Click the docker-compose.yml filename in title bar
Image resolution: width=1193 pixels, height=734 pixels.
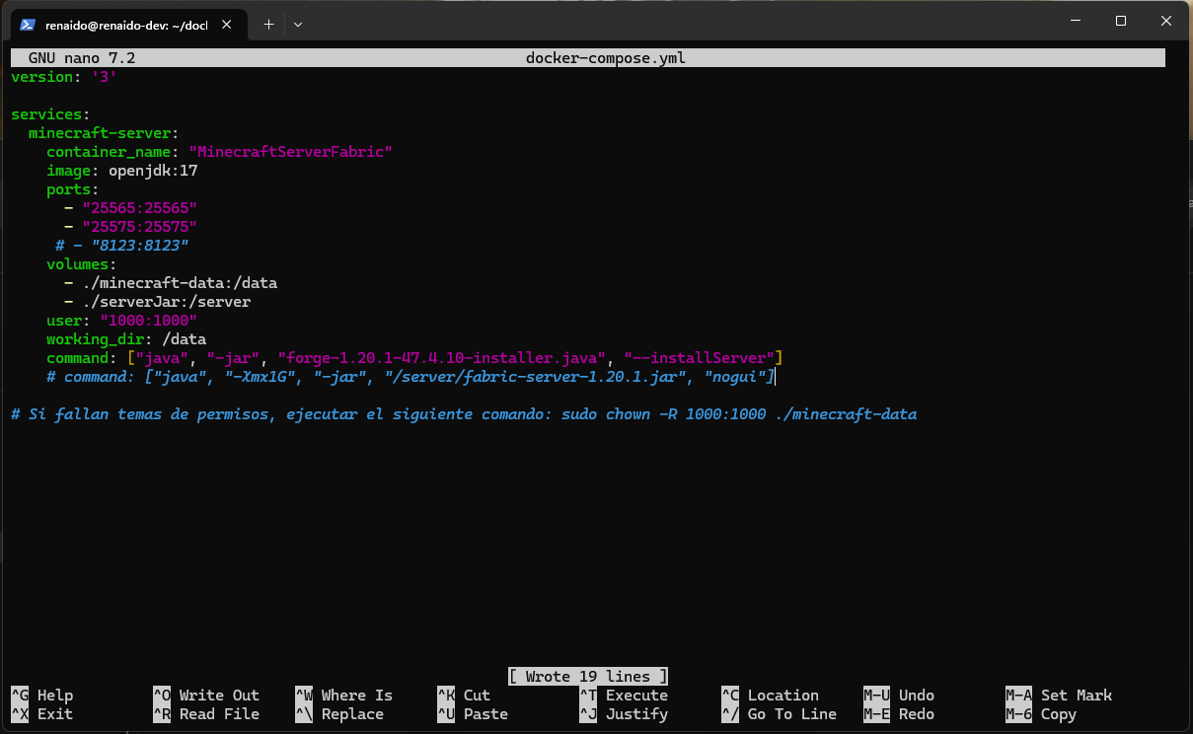[x=606, y=58]
